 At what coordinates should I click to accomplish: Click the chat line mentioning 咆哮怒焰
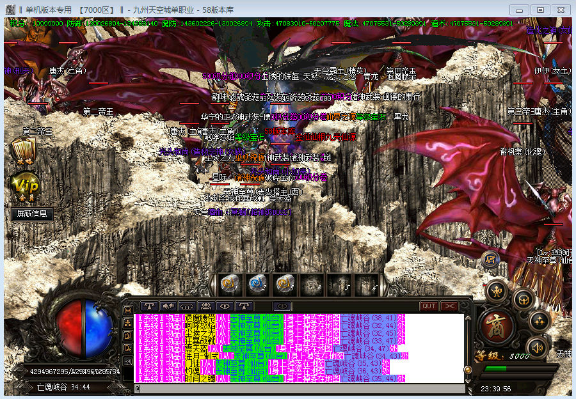[269, 325]
